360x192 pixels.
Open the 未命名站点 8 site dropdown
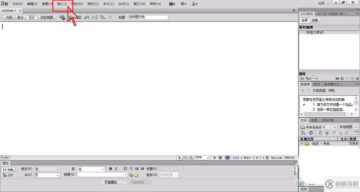tap(319, 127)
